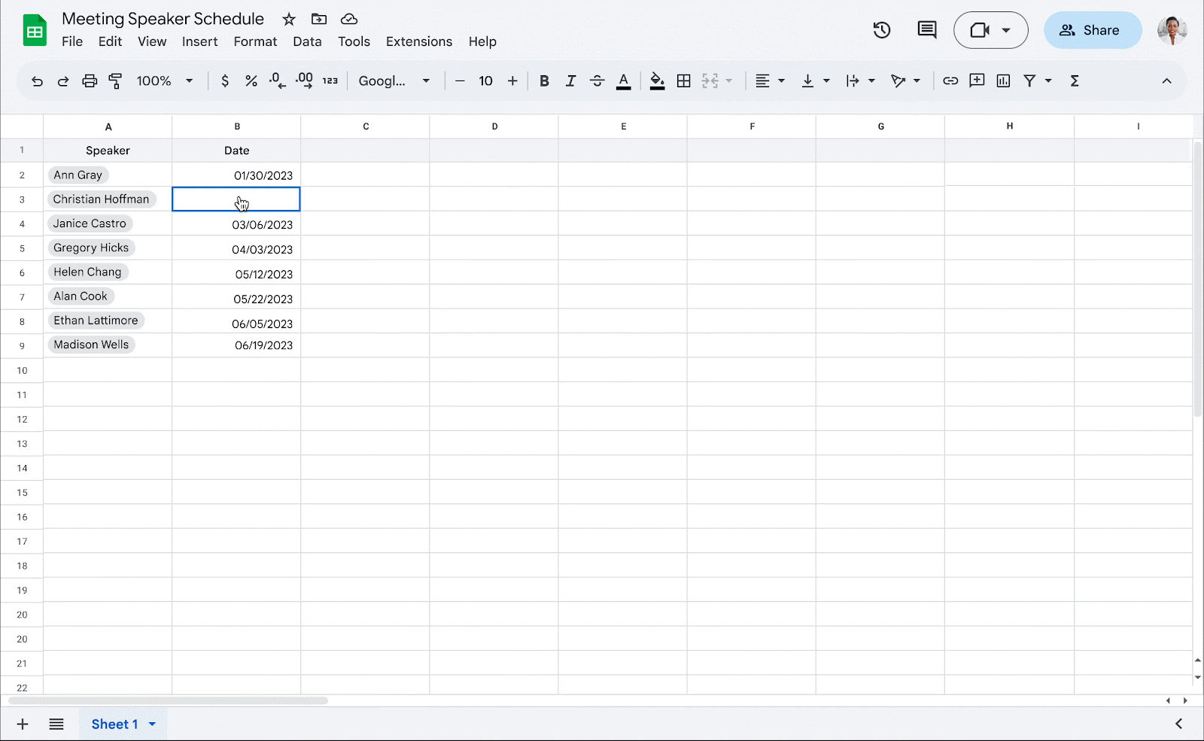The width and height of the screenshot is (1204, 741).
Task: Apply percent format to the cell
Action: point(251,80)
